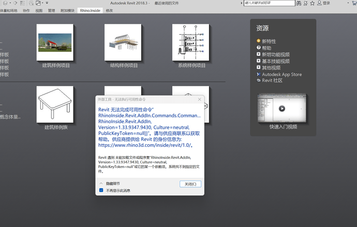The width and height of the screenshot is (357, 227).
Task: Click the Autodesk App Store icon
Action: point(259,74)
